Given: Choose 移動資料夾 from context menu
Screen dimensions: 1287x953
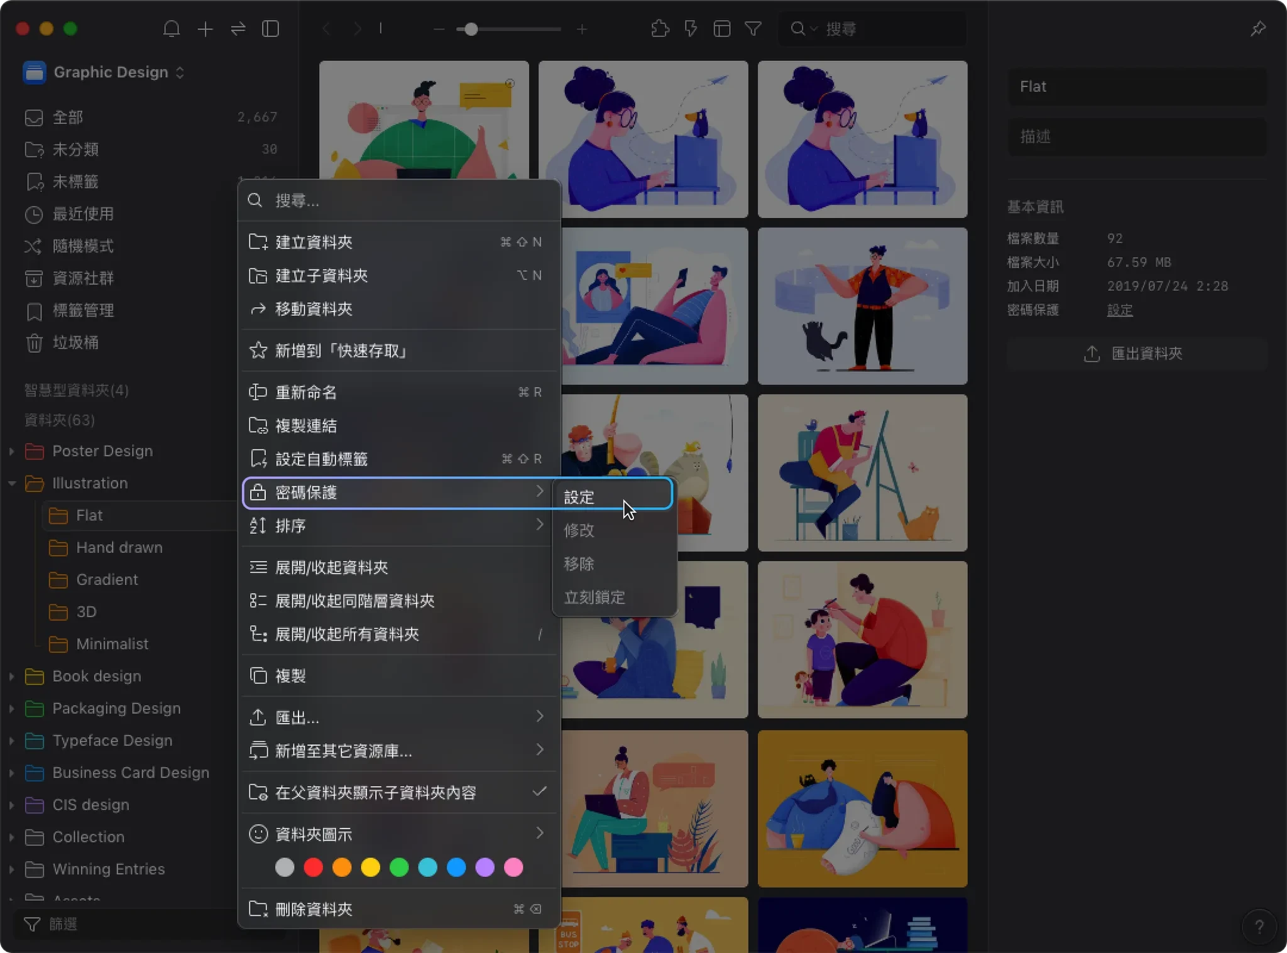Looking at the screenshot, I should click(x=398, y=308).
